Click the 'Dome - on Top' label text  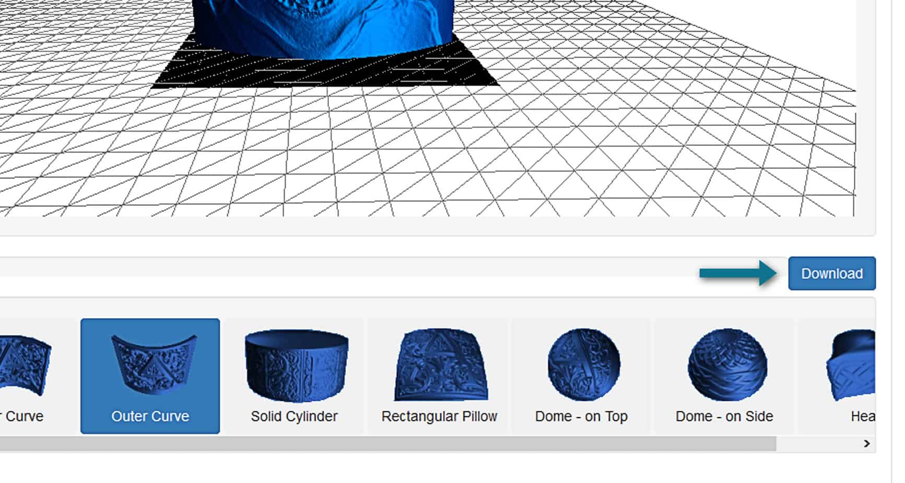(581, 416)
